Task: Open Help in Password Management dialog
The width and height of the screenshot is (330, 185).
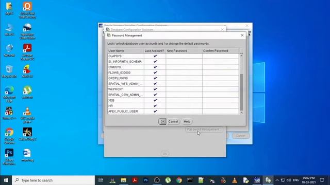Action: (x=187, y=121)
